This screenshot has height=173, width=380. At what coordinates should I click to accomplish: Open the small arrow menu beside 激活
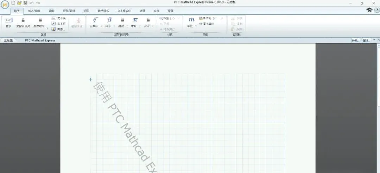374,40
